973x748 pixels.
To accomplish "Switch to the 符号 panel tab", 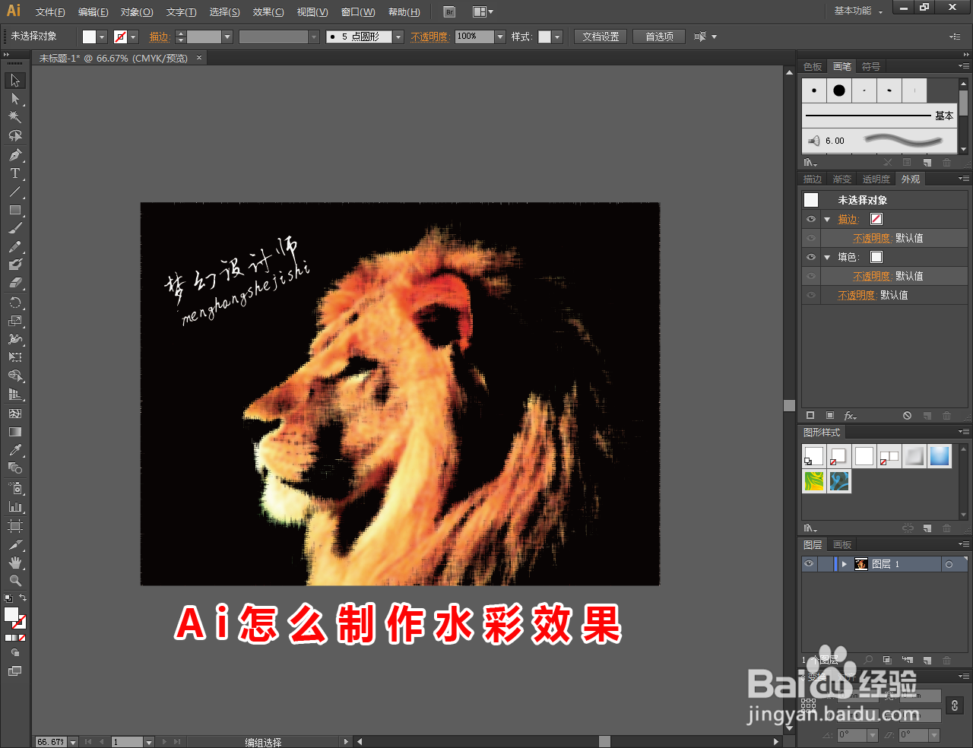I will click(x=871, y=66).
